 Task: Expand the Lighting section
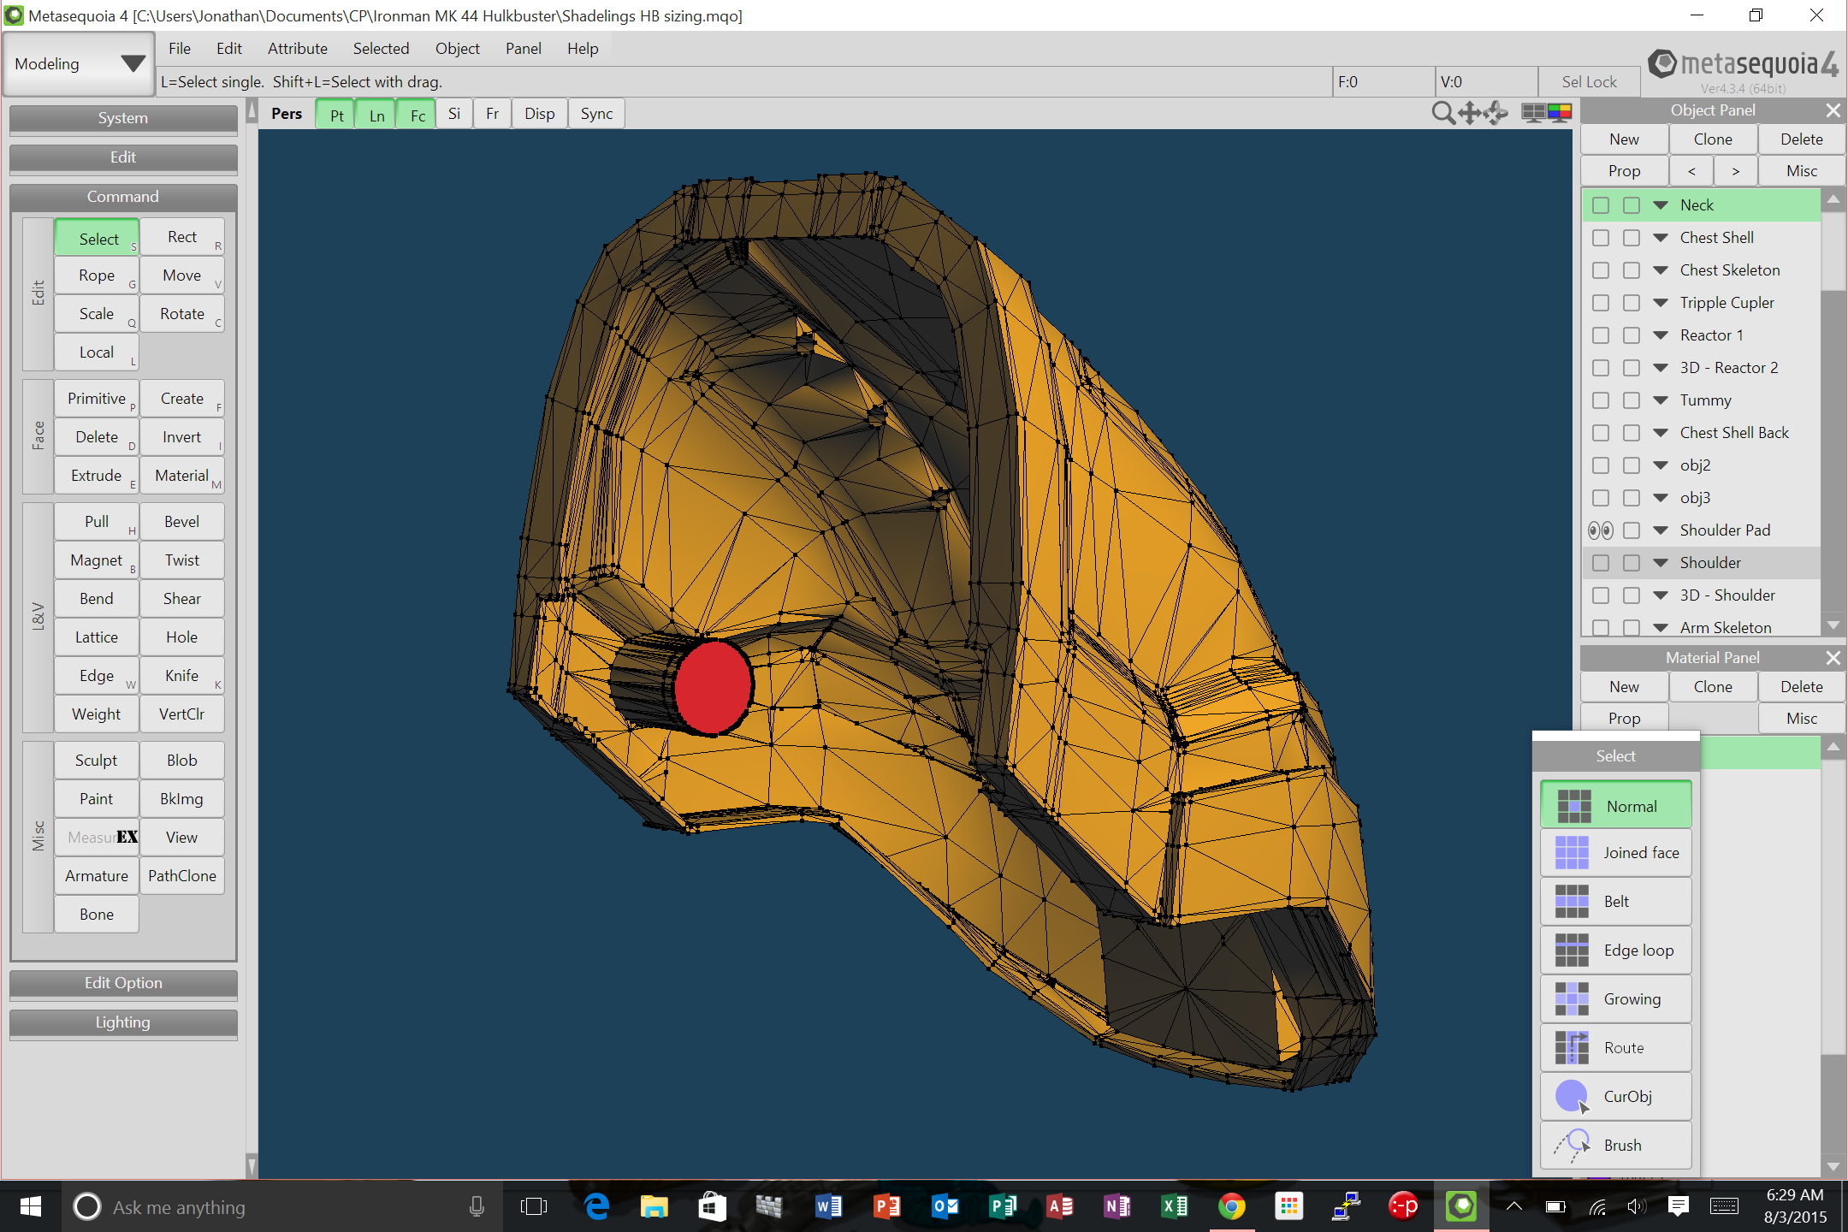pos(123,1022)
